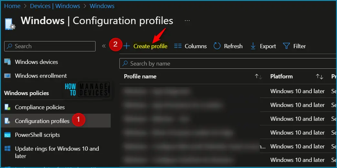This screenshot has width=337, height=168.
Task: Refresh the profiles list
Action: 233,46
